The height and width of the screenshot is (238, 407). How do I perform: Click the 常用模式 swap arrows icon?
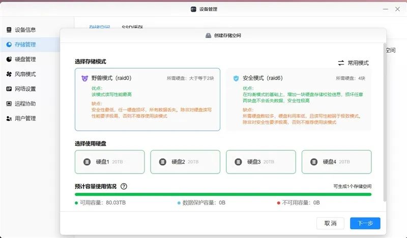[341, 63]
